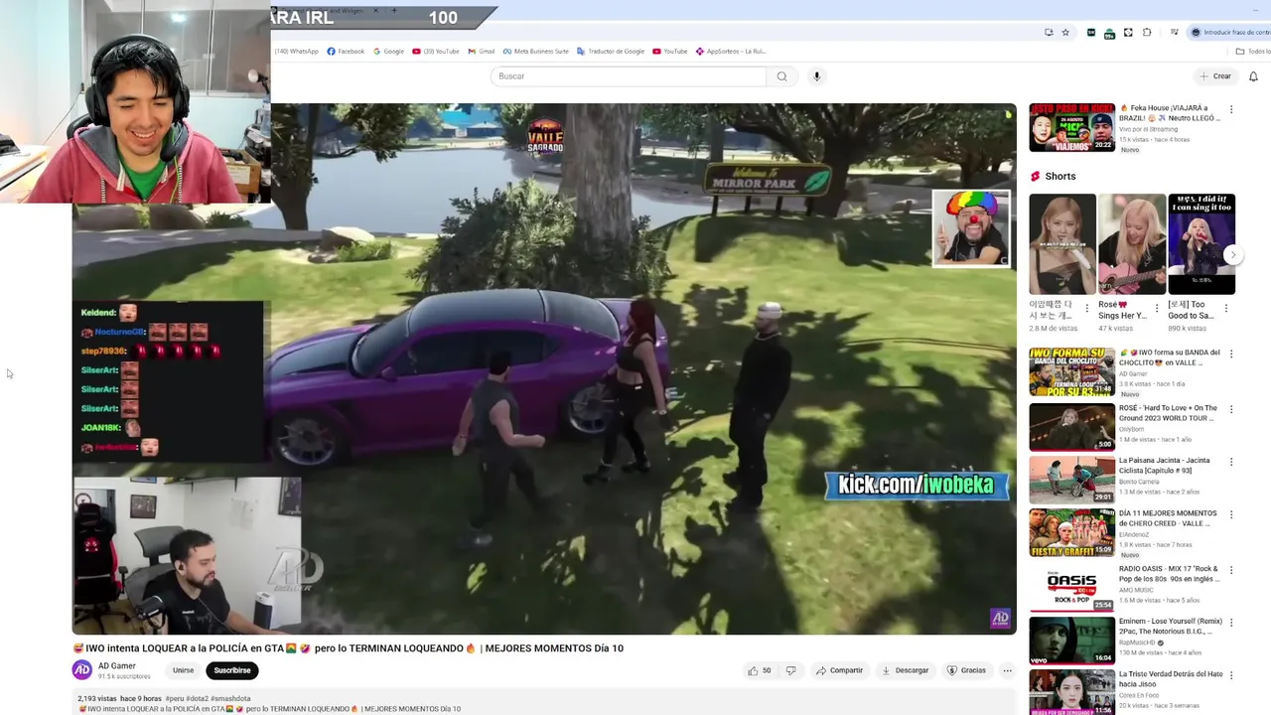This screenshot has width=1271, height=715.
Task: Open YouTube notifications bell
Action: click(1253, 76)
